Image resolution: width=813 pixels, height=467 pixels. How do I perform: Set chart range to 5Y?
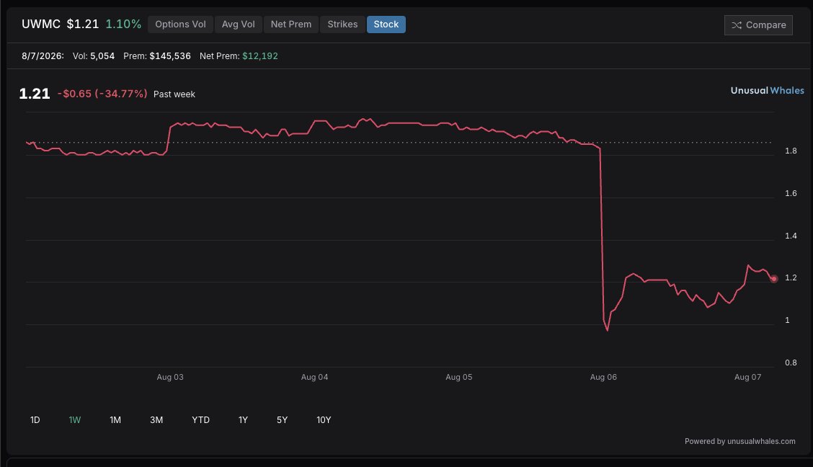point(282,420)
